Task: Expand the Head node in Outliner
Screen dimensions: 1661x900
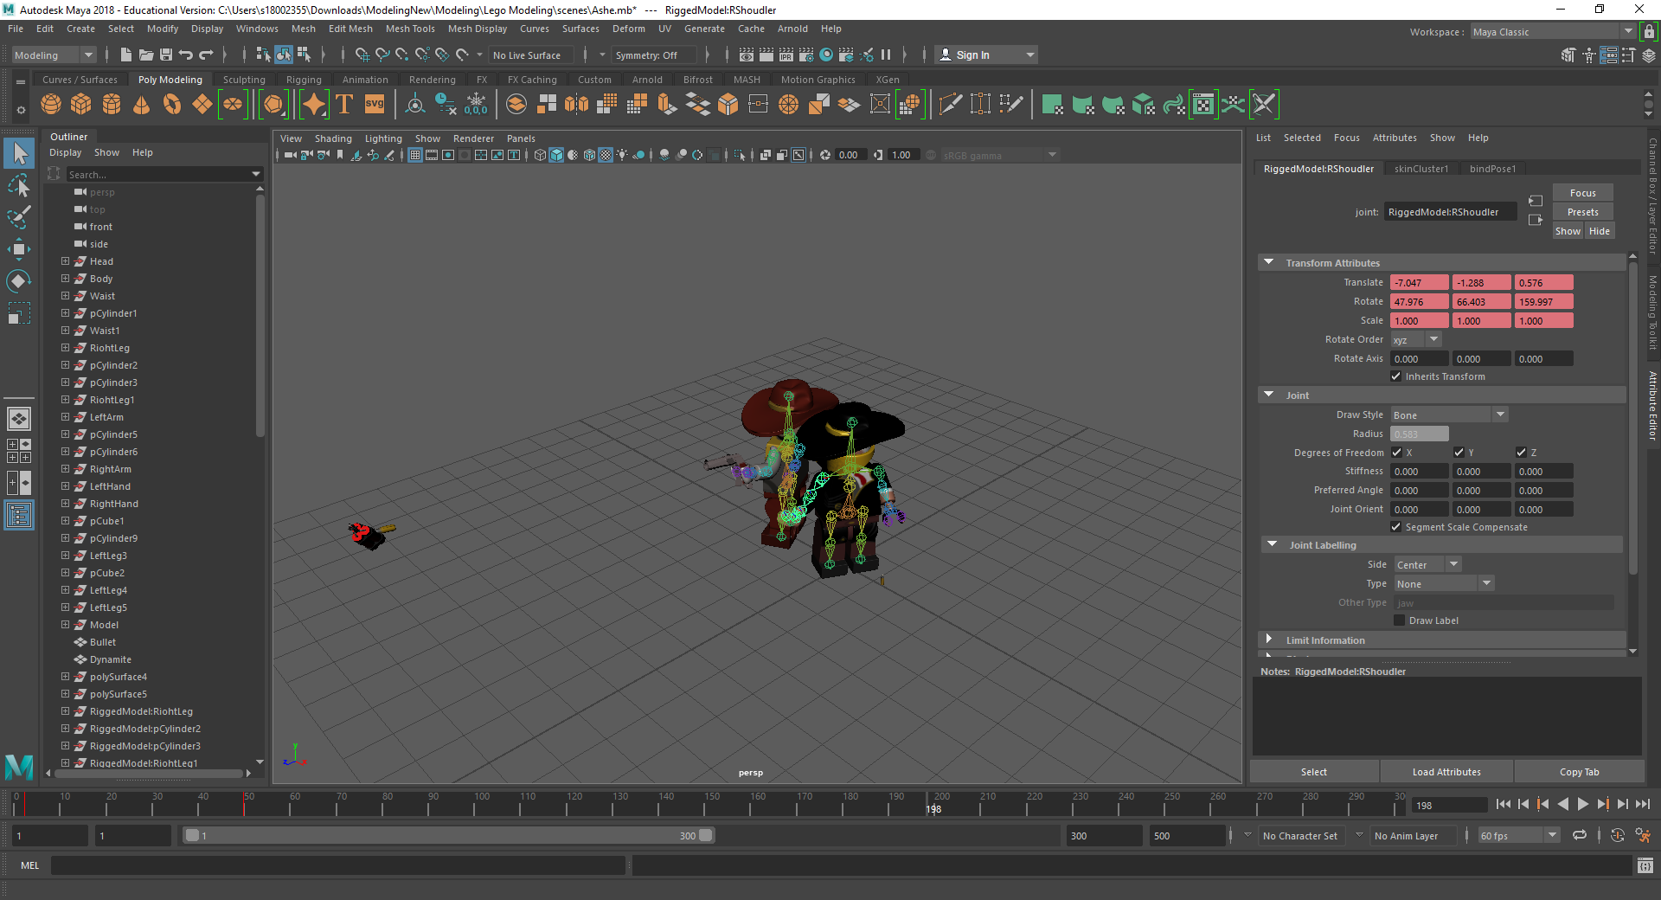Action: 65,261
